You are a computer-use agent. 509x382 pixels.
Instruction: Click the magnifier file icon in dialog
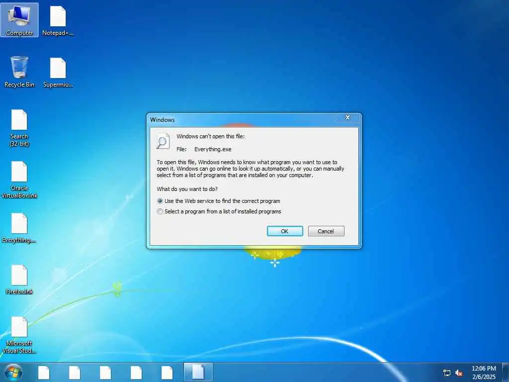point(163,141)
